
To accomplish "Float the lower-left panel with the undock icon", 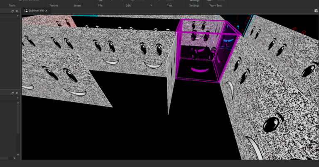I will pyautogui.click(x=13, y=93).
